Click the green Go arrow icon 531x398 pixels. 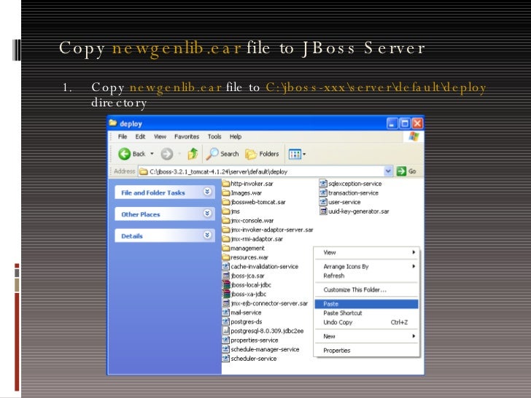401,171
